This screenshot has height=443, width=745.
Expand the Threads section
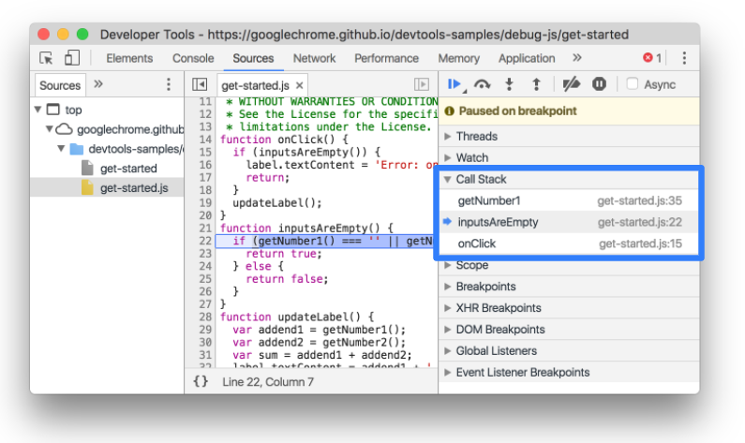[x=568, y=136]
